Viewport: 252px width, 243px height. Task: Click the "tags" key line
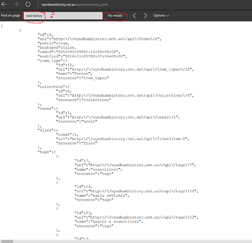point(47,152)
